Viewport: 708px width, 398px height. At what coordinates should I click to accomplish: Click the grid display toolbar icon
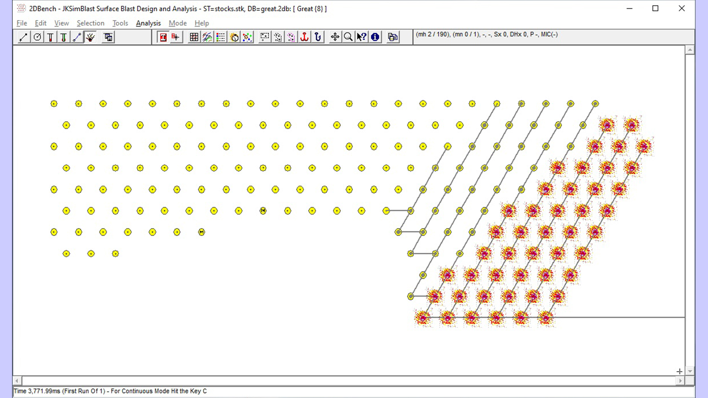[x=194, y=37]
